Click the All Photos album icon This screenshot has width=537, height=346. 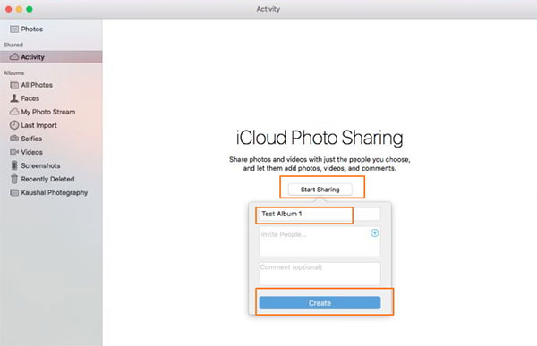click(x=14, y=85)
